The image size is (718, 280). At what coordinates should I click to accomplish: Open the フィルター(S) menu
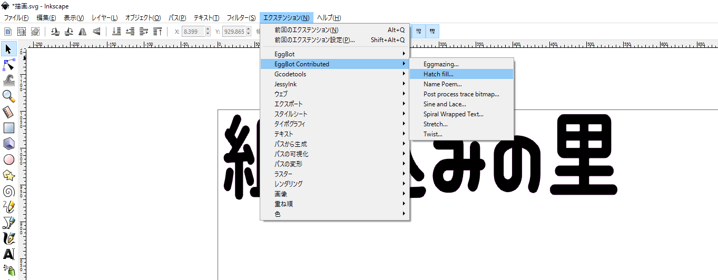(241, 18)
